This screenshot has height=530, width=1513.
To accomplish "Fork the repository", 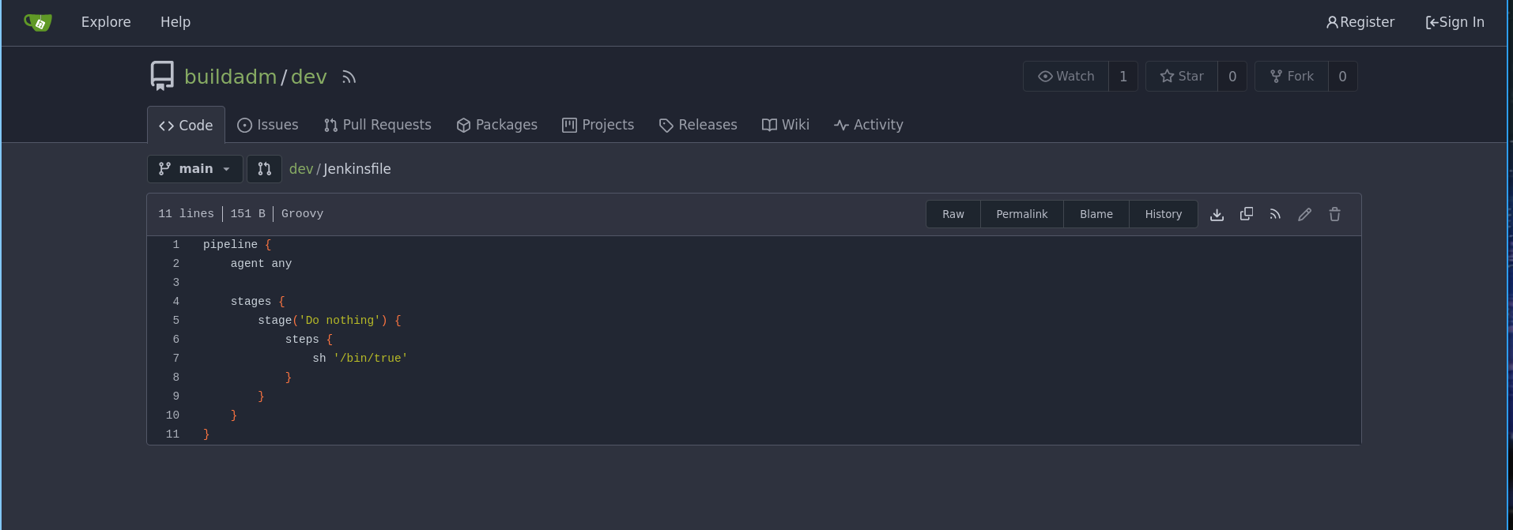I will (1292, 77).
